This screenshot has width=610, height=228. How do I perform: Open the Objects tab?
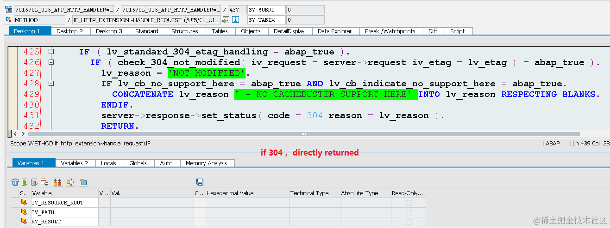251,31
